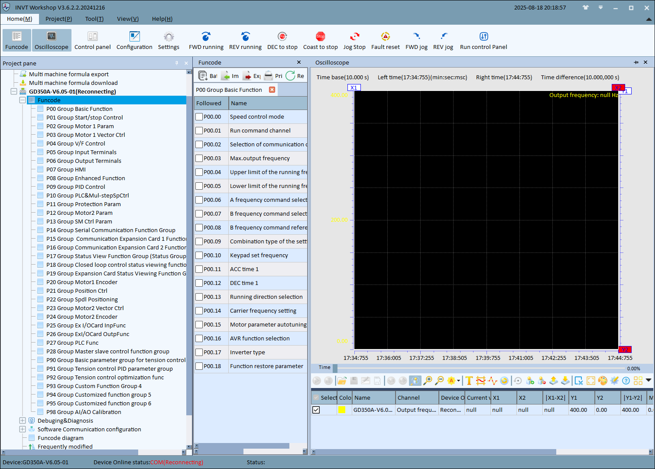Viewport: 655px width, 469px height.
Task: Switch to the Project(P) menu tab
Action: point(58,19)
